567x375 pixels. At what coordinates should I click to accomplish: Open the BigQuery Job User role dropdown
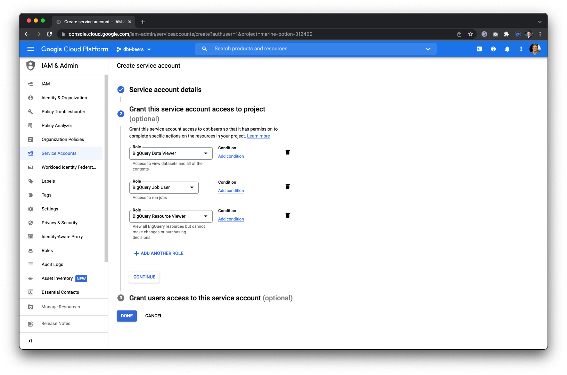164,187
